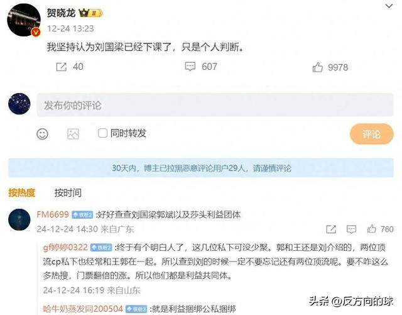Open gf婷婷0322 username link

pos(65,247)
